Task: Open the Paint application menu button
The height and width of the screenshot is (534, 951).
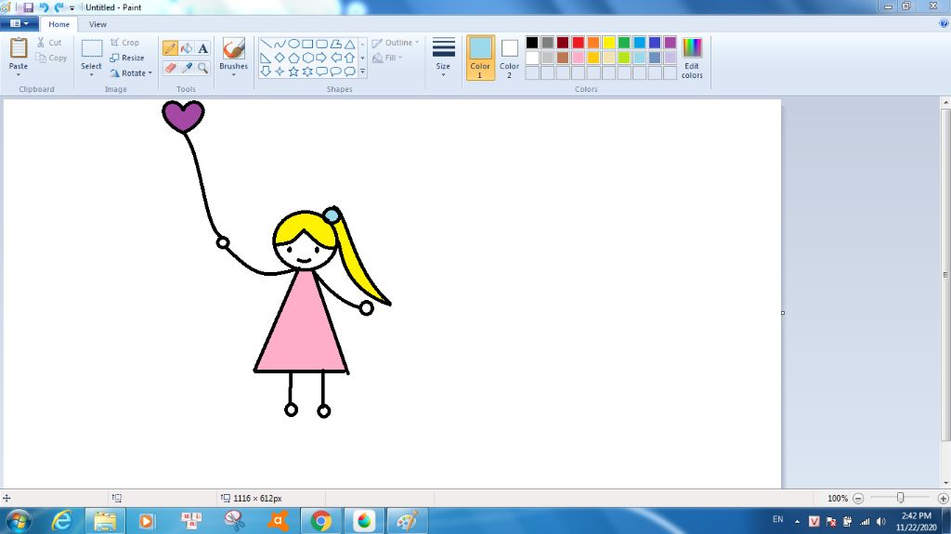Action: click(20, 23)
